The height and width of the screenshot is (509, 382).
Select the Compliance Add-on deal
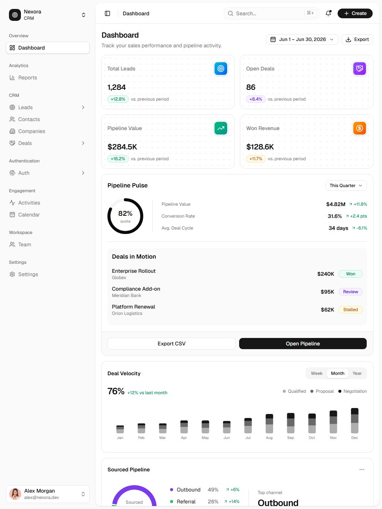pos(237,292)
